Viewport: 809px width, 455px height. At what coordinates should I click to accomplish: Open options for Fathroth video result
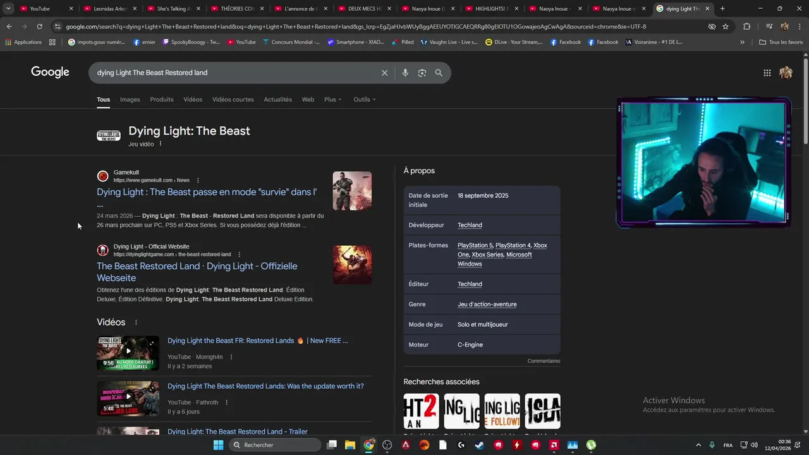point(226,403)
